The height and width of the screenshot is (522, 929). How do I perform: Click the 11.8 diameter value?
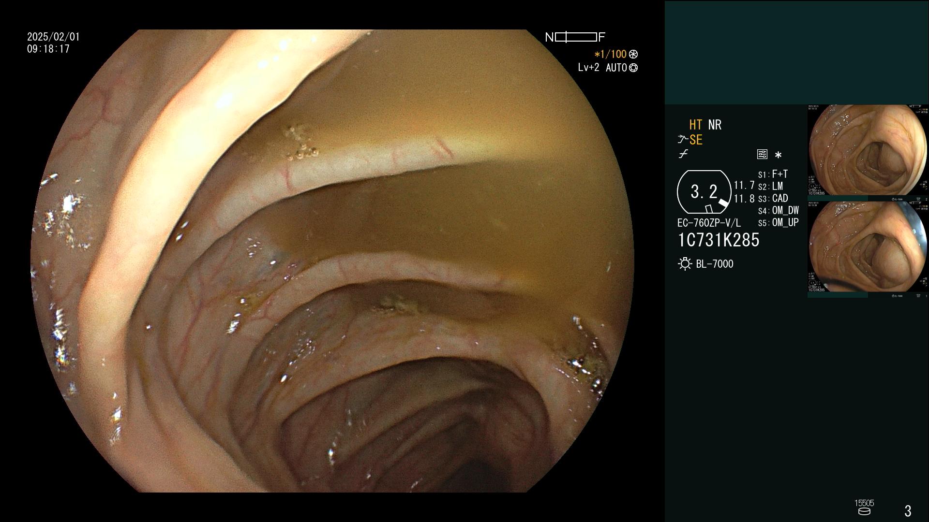pyautogui.click(x=744, y=198)
